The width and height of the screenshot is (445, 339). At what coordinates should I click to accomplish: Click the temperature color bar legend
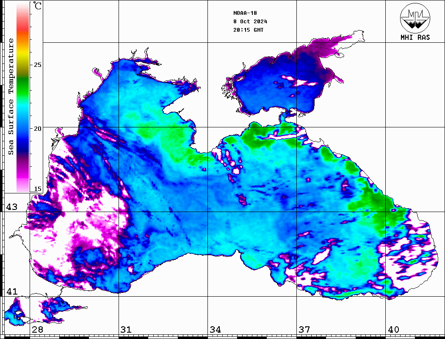tap(23, 97)
